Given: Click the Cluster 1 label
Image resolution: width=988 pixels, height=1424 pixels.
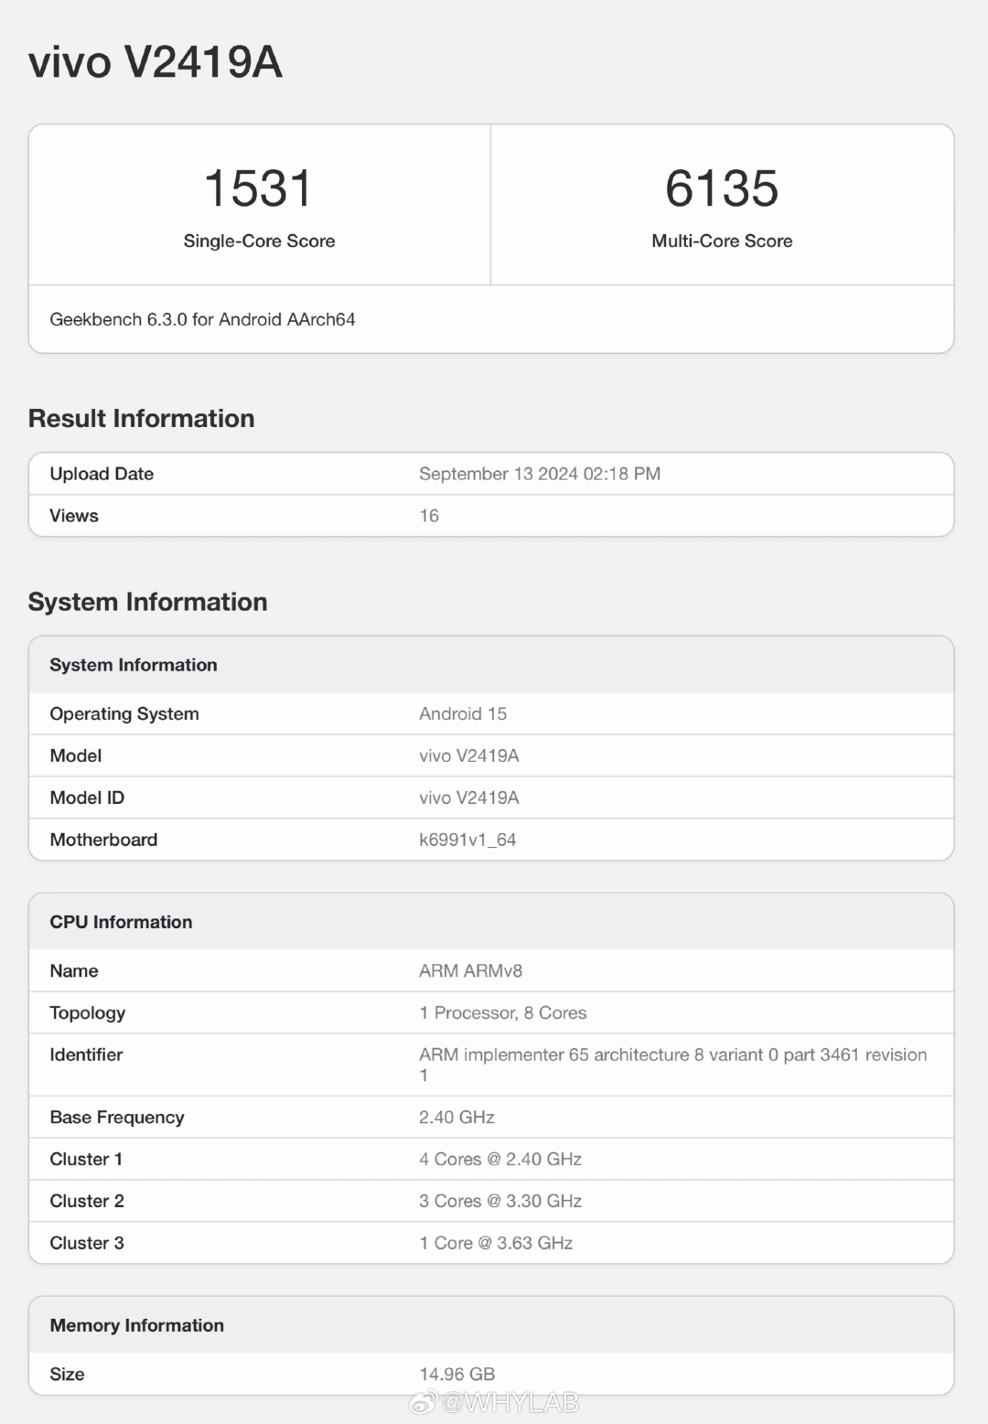Looking at the screenshot, I should [86, 1160].
